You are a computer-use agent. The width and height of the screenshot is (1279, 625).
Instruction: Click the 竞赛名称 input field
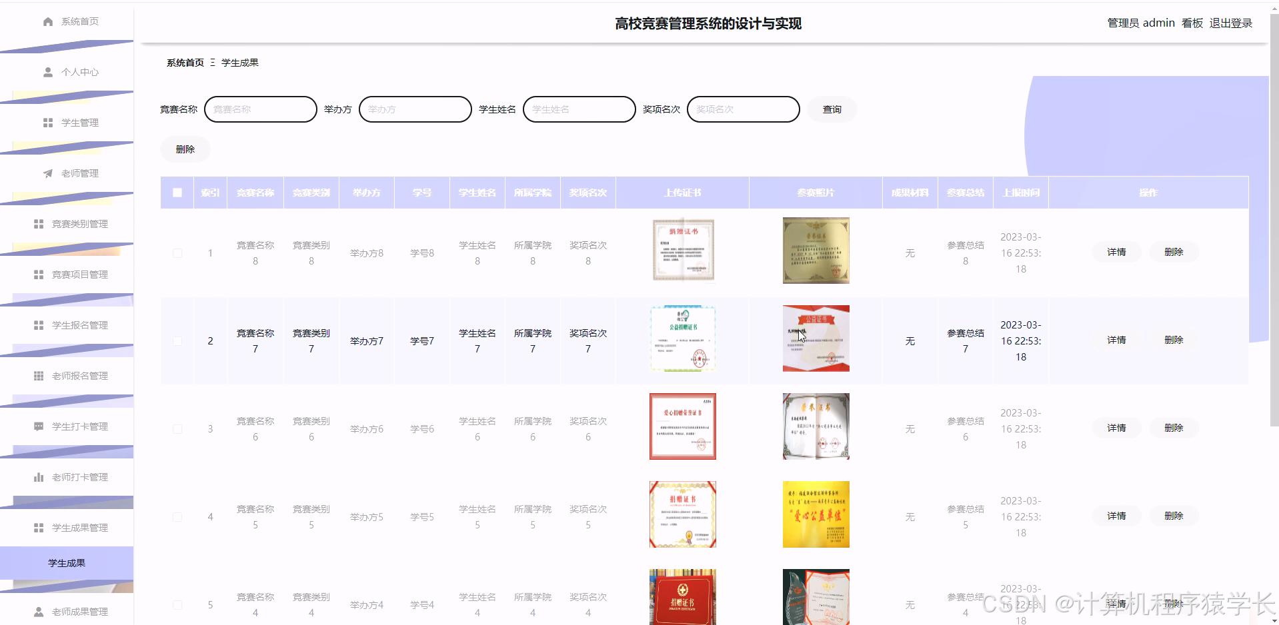(x=260, y=109)
